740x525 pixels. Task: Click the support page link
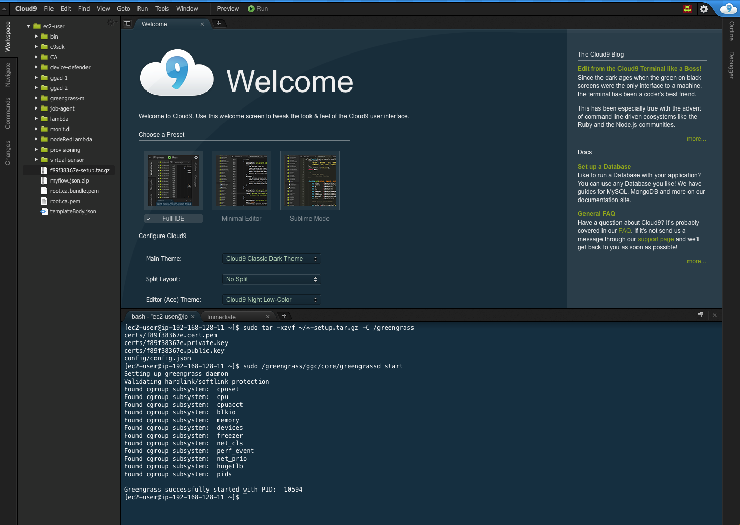656,239
